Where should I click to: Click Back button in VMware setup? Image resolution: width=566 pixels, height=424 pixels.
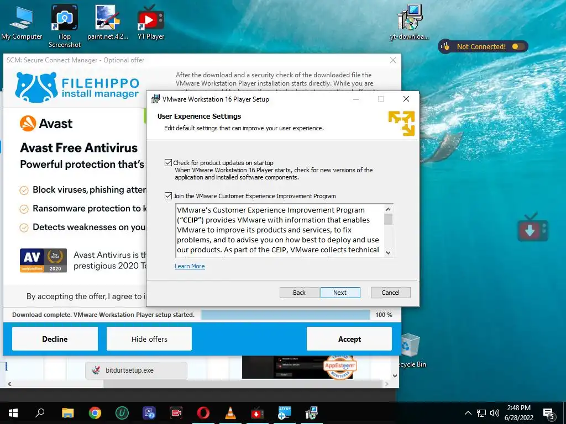[299, 293]
